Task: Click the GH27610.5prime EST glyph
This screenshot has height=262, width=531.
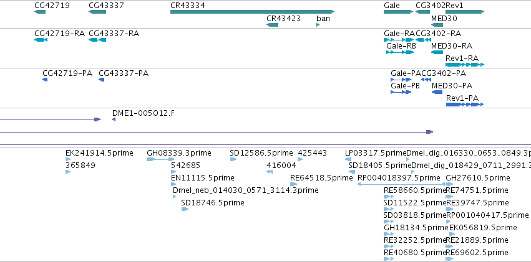Action: (x=449, y=184)
